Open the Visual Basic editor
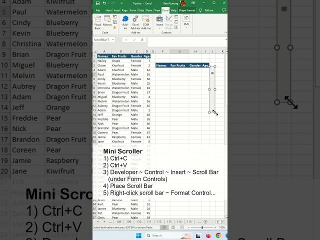320x240 pixels. [98, 22]
